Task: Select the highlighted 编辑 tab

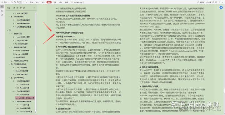Action: (x=49, y=2)
